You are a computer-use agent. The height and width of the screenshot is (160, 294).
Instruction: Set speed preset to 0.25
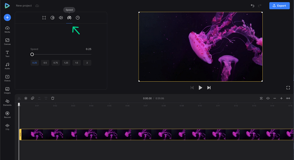[x=35, y=63]
